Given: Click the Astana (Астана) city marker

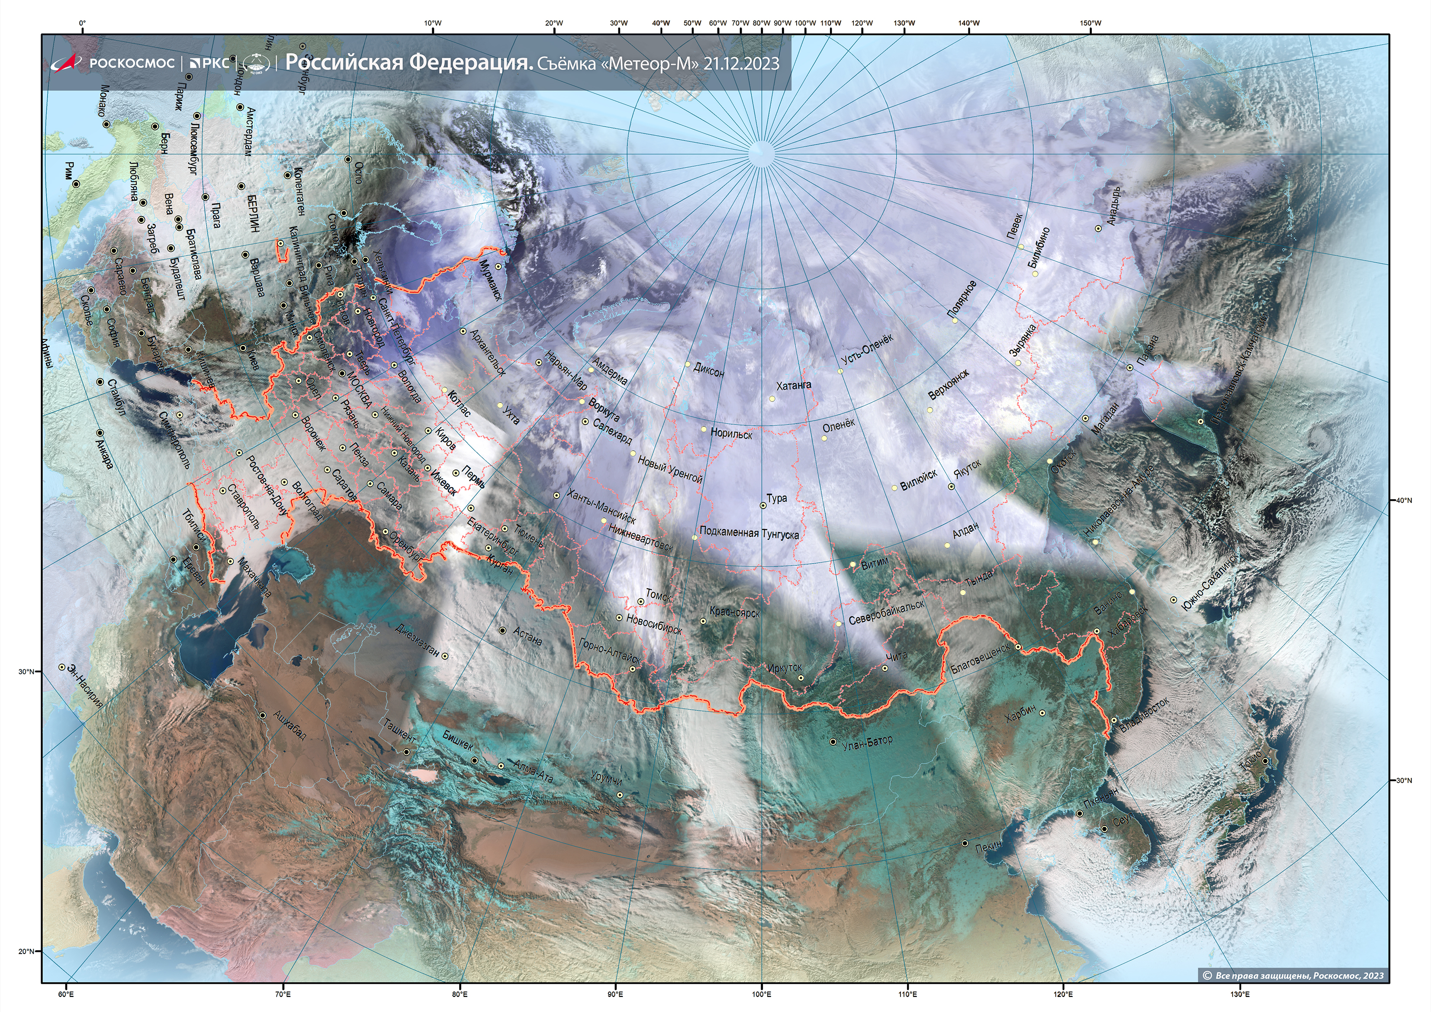Looking at the screenshot, I should pyautogui.click(x=503, y=630).
